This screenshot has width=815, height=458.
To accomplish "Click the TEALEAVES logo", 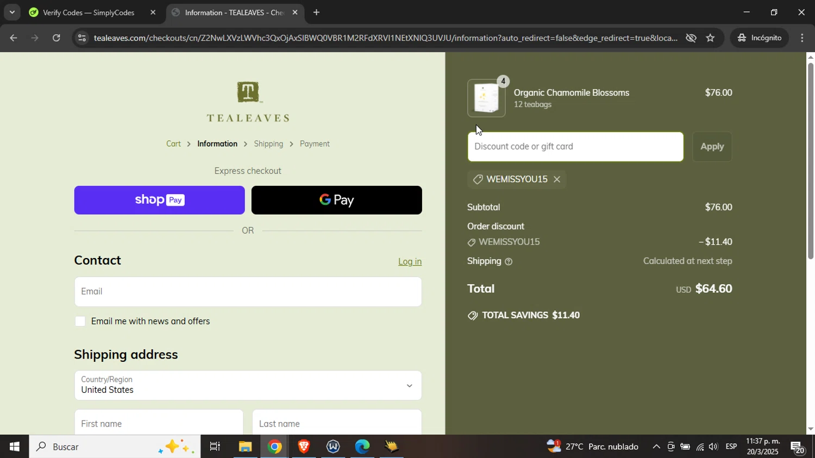I will [x=248, y=102].
